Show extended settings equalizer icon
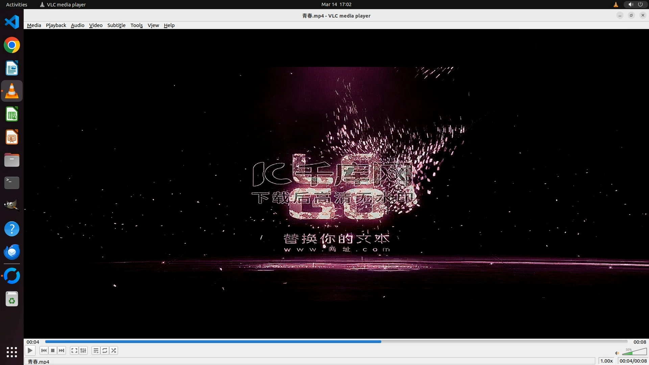Viewport: 649px width, 365px height. click(83, 350)
